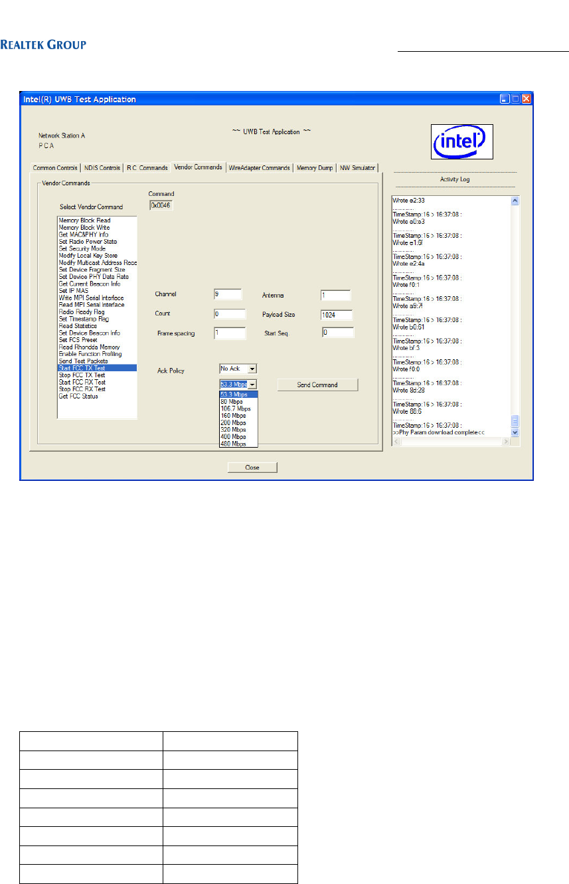
Task: Select Enable Function Profiling command
Action: (x=97, y=354)
